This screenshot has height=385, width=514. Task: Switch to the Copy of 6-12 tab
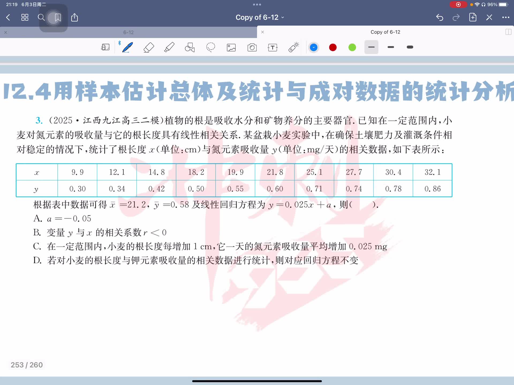click(385, 32)
